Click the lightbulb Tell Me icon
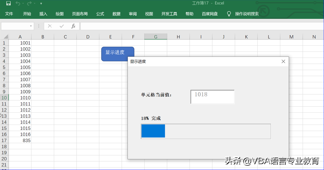Image resolution: width=324 pixels, height=170 pixels. click(229, 14)
